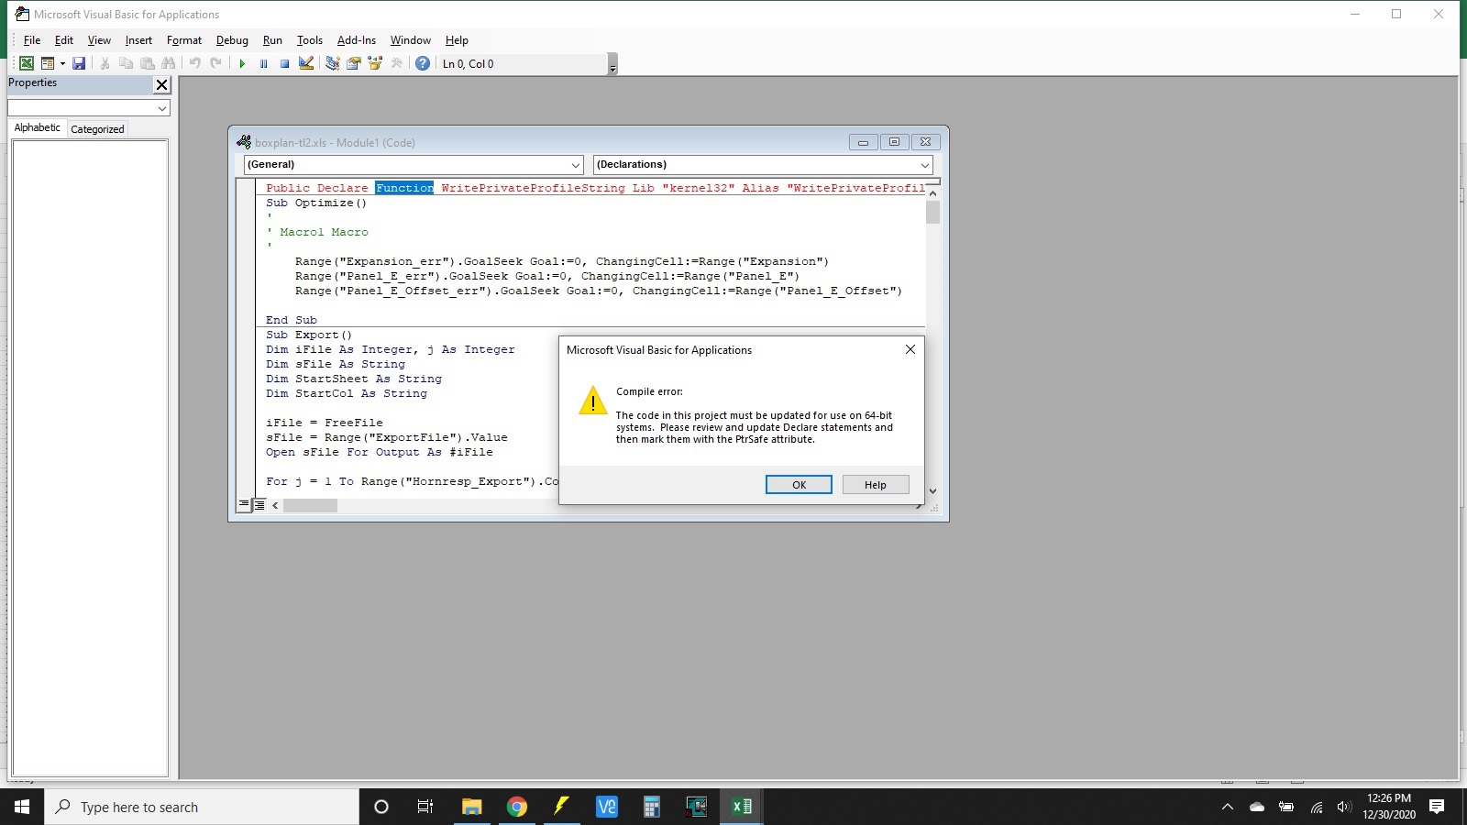1467x825 pixels.
Task: Open the File menu
Action: tap(32, 40)
